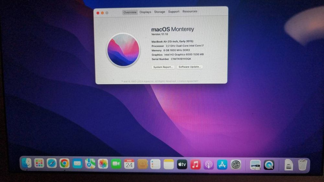The width and height of the screenshot is (324, 182).
Task: Launch Google Chrome from the Dock
Action: coord(64,164)
